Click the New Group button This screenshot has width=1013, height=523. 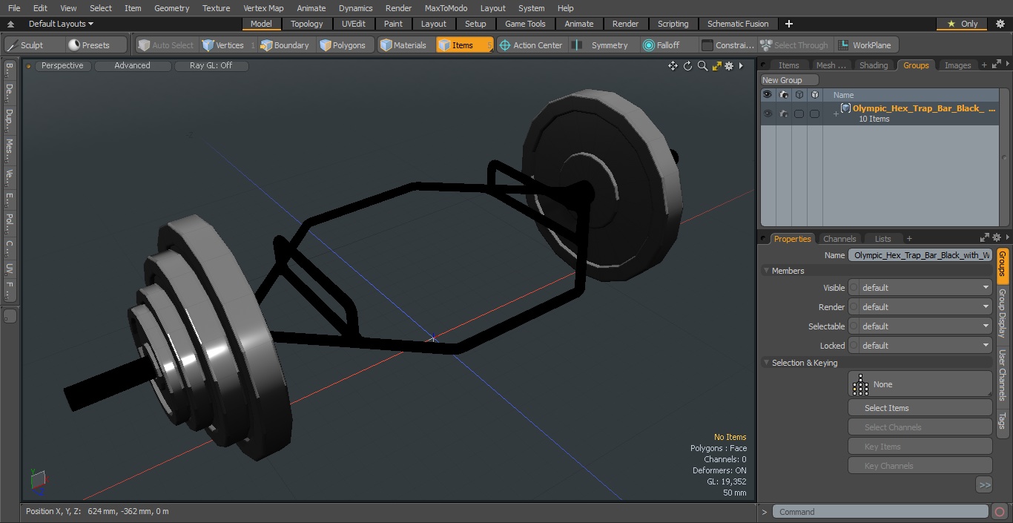click(x=789, y=80)
